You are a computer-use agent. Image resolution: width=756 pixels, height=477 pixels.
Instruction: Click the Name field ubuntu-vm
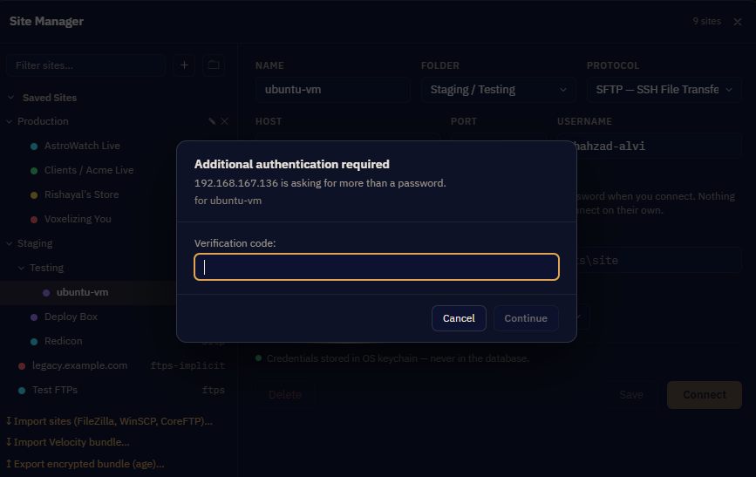[333, 90]
